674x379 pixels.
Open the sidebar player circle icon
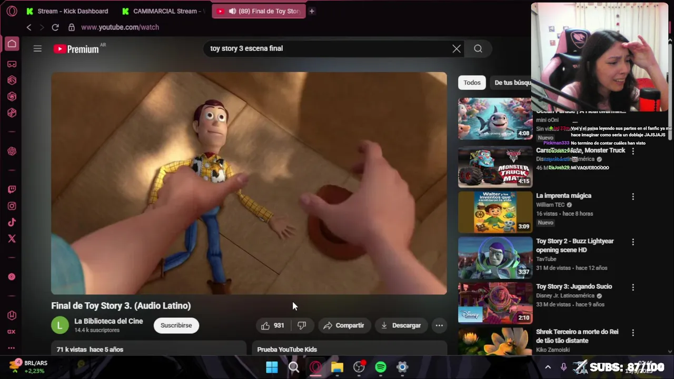(x=12, y=277)
